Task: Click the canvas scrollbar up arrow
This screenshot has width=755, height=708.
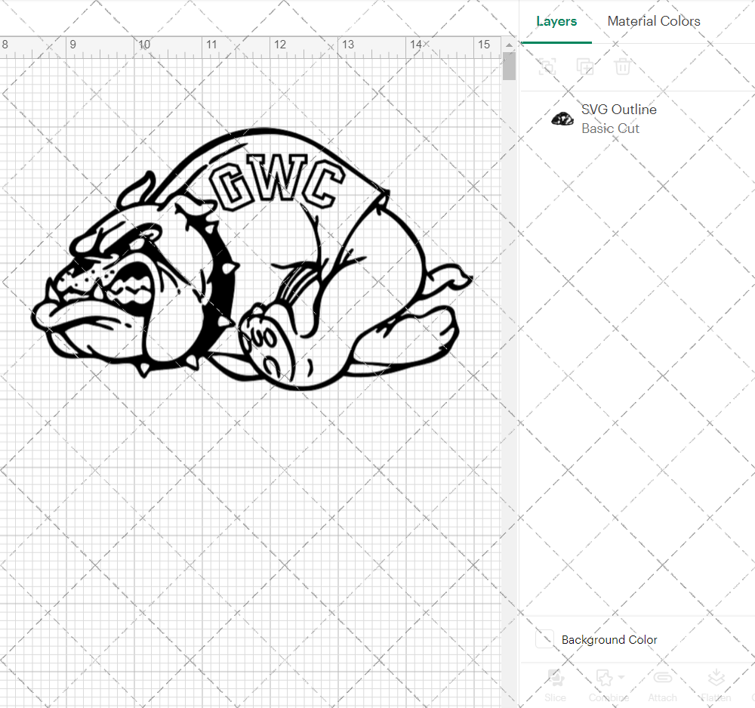Action: point(509,45)
